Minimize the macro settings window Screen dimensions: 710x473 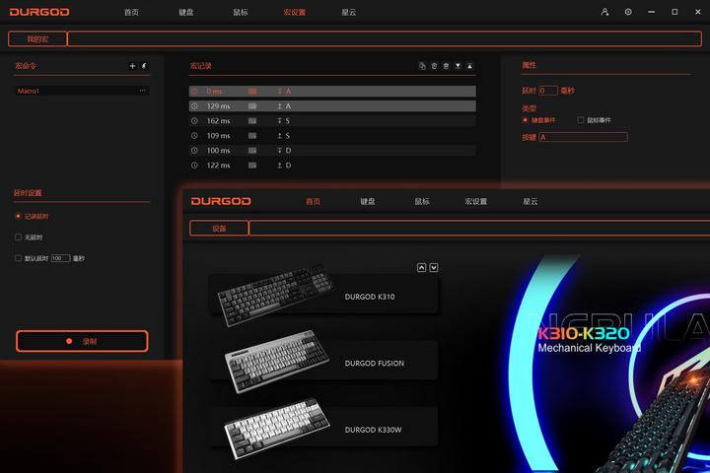651,12
